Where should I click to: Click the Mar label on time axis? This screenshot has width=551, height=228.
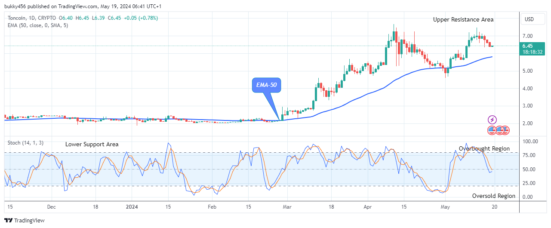[x=287, y=206]
